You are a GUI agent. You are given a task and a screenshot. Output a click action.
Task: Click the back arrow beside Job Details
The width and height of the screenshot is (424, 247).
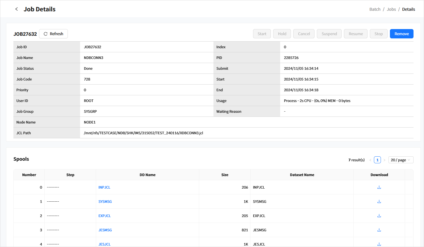click(x=17, y=9)
